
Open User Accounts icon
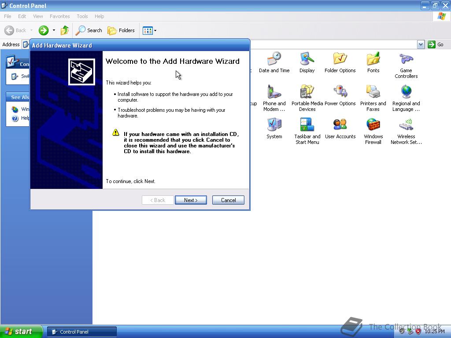tap(340, 129)
